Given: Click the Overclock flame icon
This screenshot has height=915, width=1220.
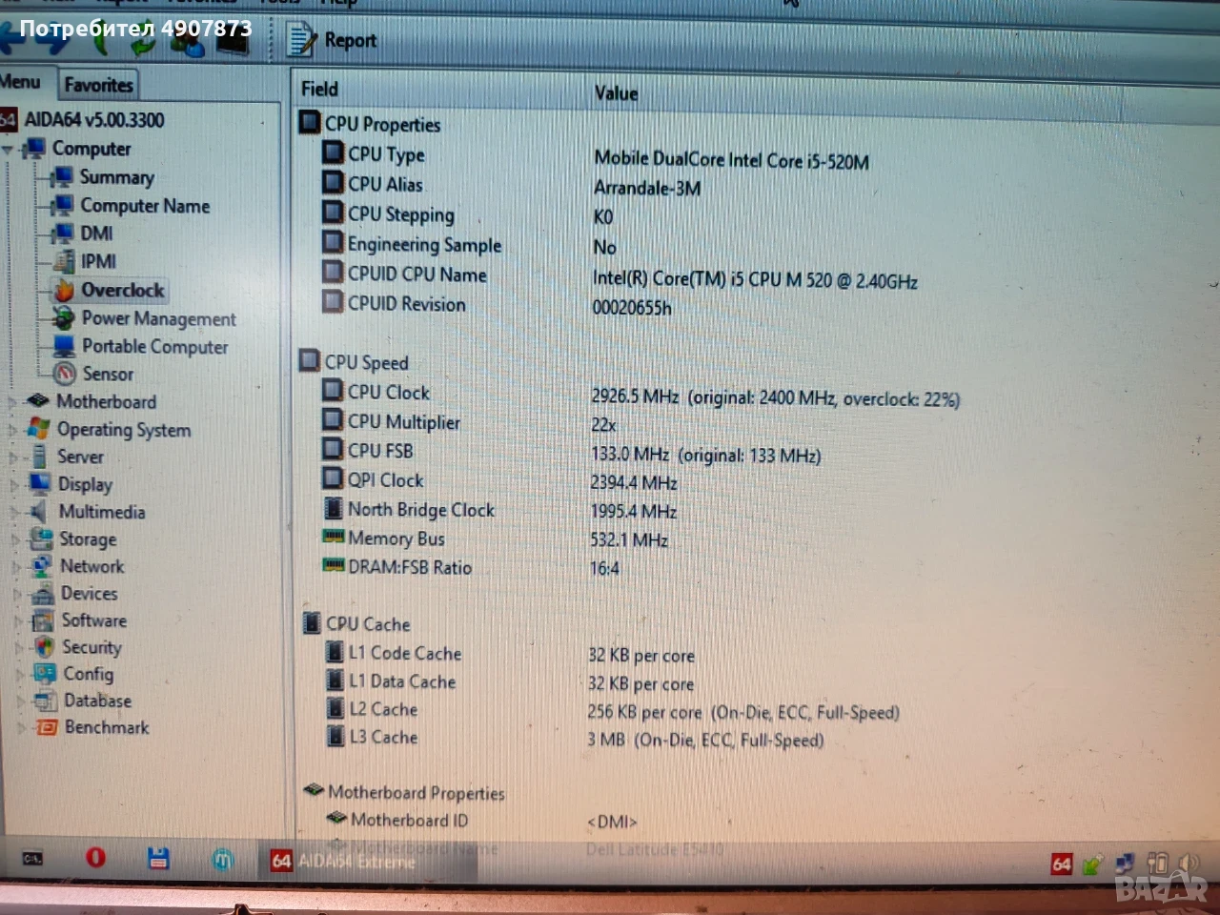Looking at the screenshot, I should (x=64, y=290).
